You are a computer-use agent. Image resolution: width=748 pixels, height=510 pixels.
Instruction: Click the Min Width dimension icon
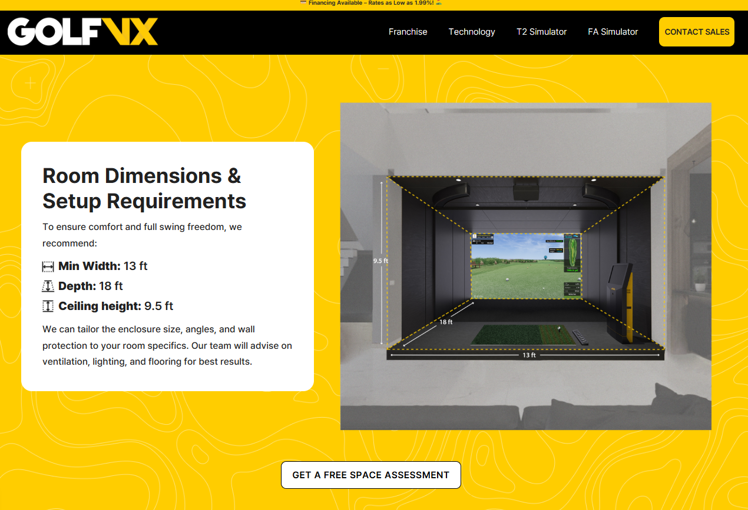(48, 266)
